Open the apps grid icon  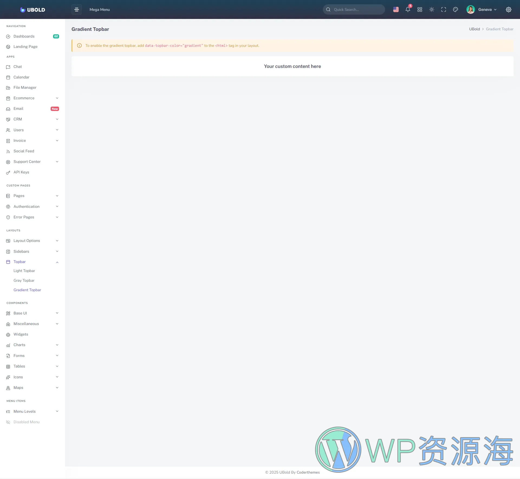[420, 9]
